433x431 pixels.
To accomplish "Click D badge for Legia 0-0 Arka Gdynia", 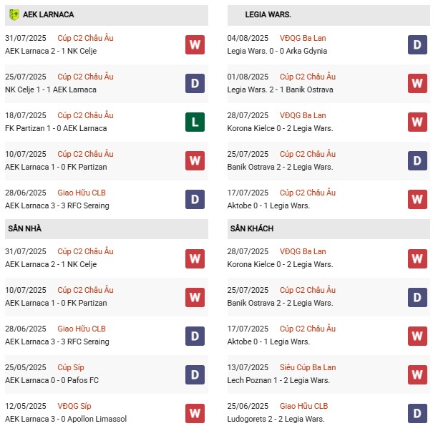I will coord(417,45).
